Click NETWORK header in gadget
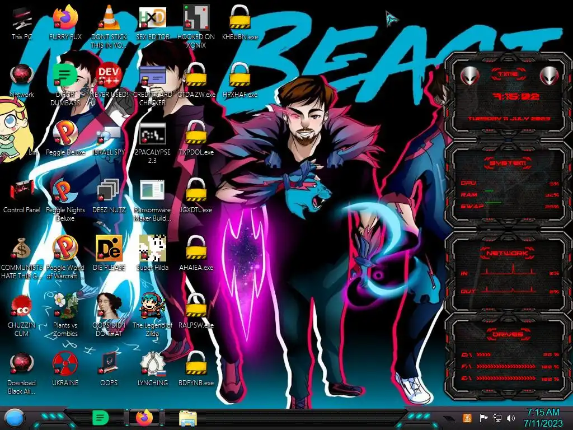573x430 pixels. tap(508, 253)
